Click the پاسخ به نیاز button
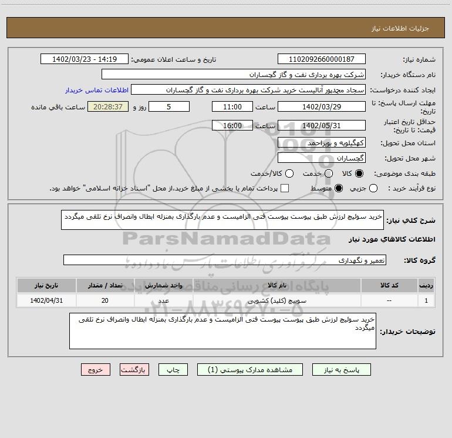The width and height of the screenshot is (452, 438). (x=342, y=370)
